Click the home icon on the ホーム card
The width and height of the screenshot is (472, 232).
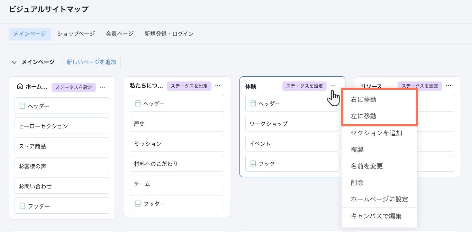coord(20,87)
